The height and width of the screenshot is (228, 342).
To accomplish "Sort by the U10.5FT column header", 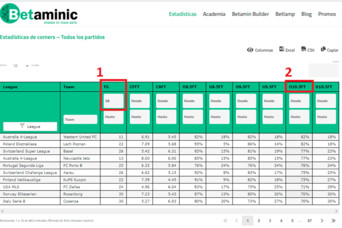I will [325, 87].
